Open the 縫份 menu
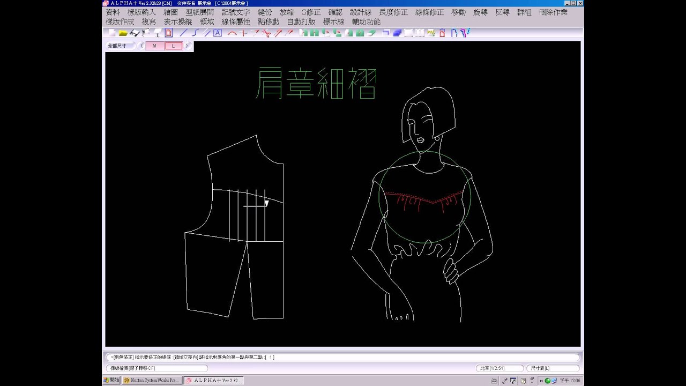Screen dimensions: 686x386 265,12
